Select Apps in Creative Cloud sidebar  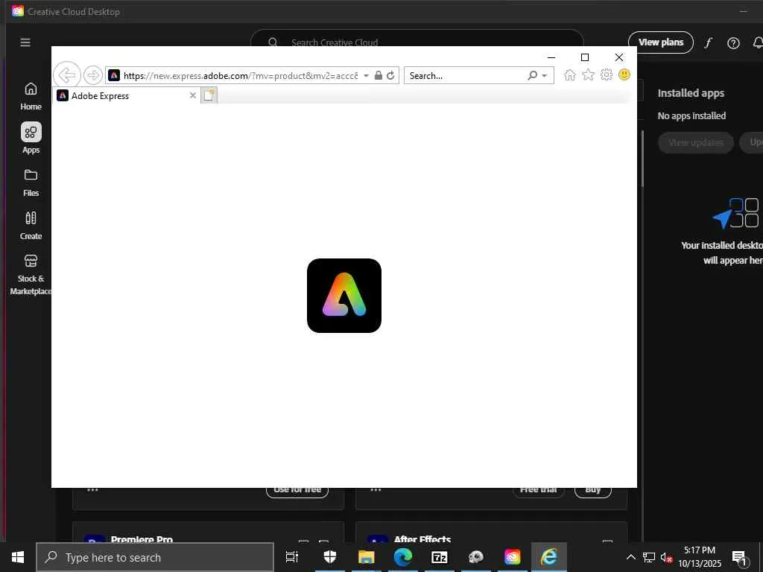31,138
